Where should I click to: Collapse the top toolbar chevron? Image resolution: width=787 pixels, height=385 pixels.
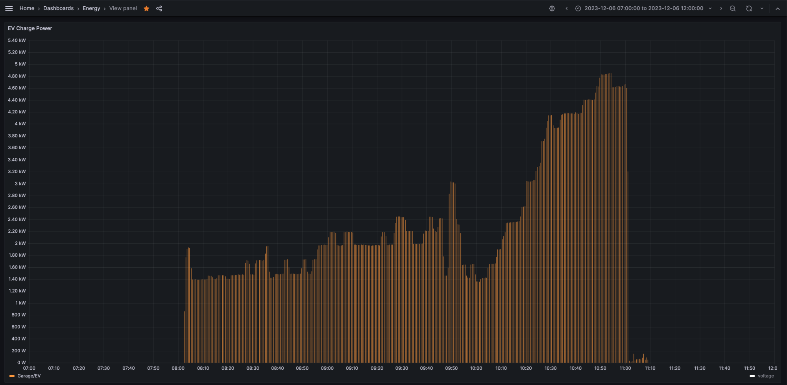point(778,8)
